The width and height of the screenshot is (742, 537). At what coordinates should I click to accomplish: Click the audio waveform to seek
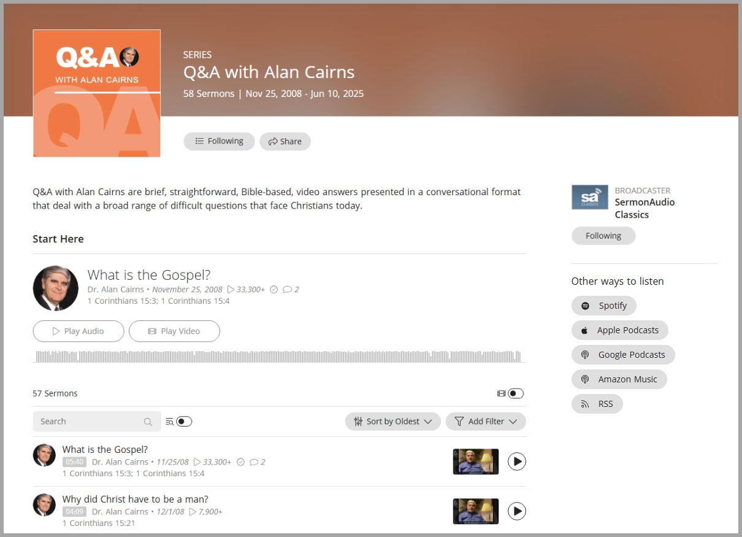click(278, 357)
